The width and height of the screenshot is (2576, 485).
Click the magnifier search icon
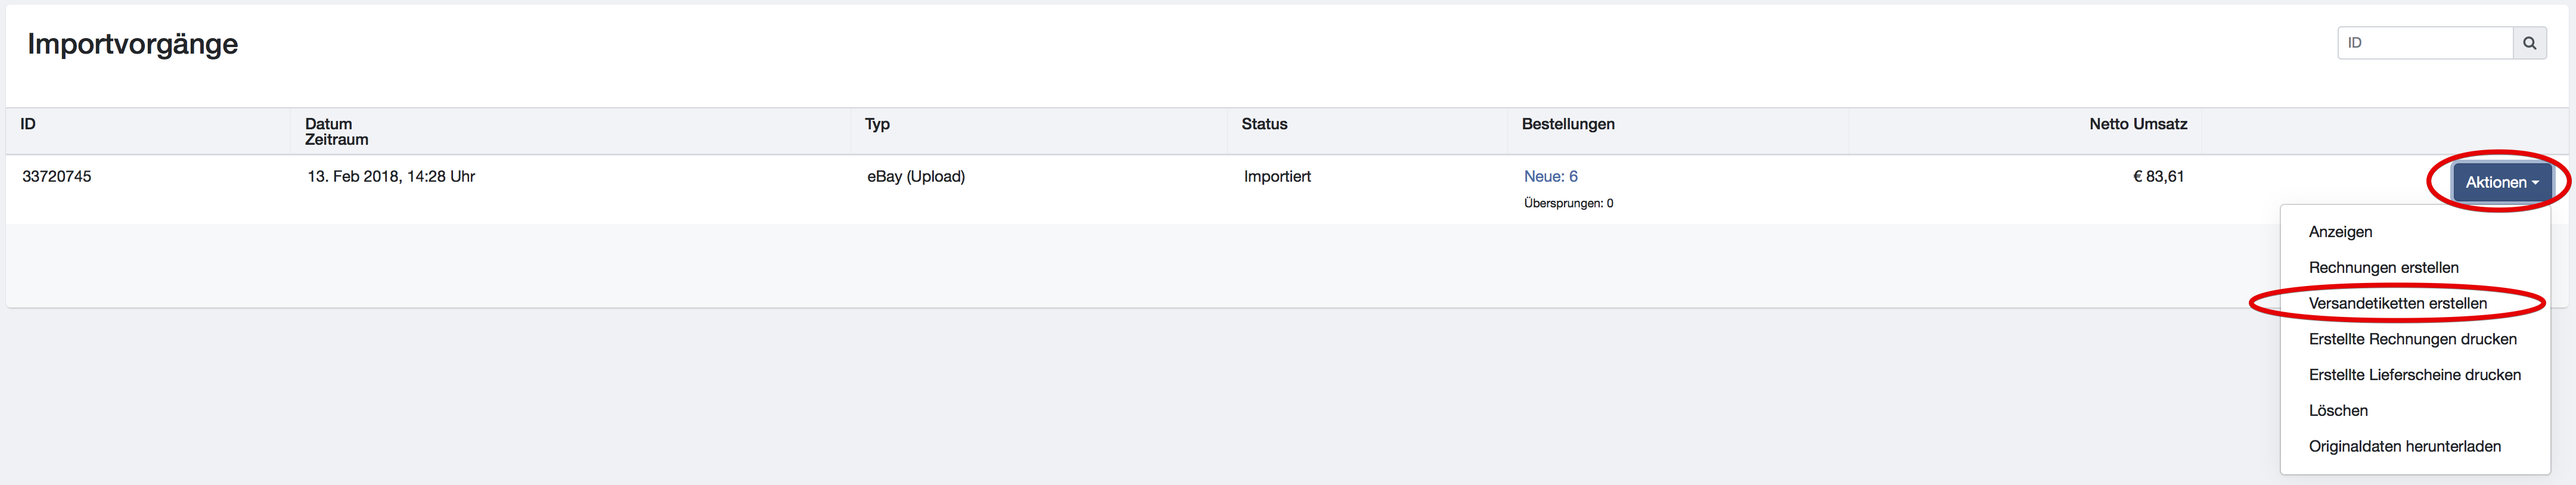click(2529, 43)
